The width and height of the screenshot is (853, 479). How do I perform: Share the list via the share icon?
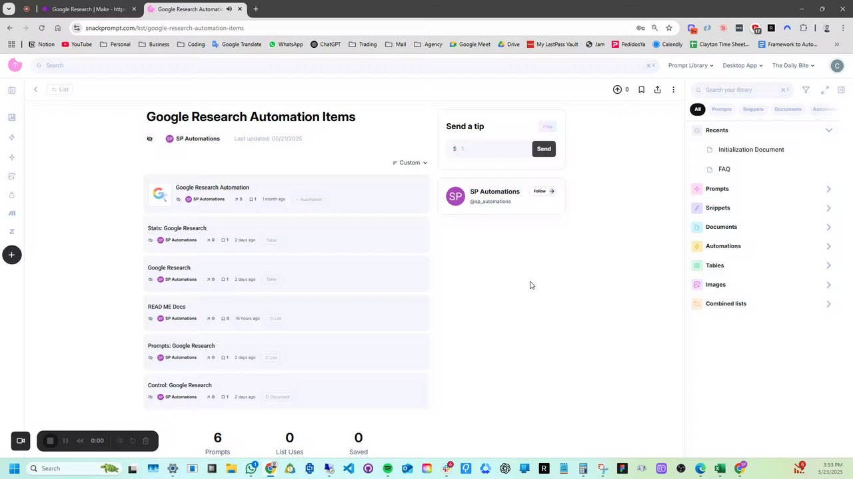(658, 90)
